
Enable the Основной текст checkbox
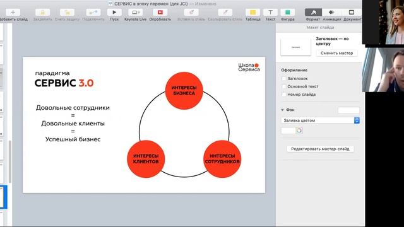(x=283, y=86)
